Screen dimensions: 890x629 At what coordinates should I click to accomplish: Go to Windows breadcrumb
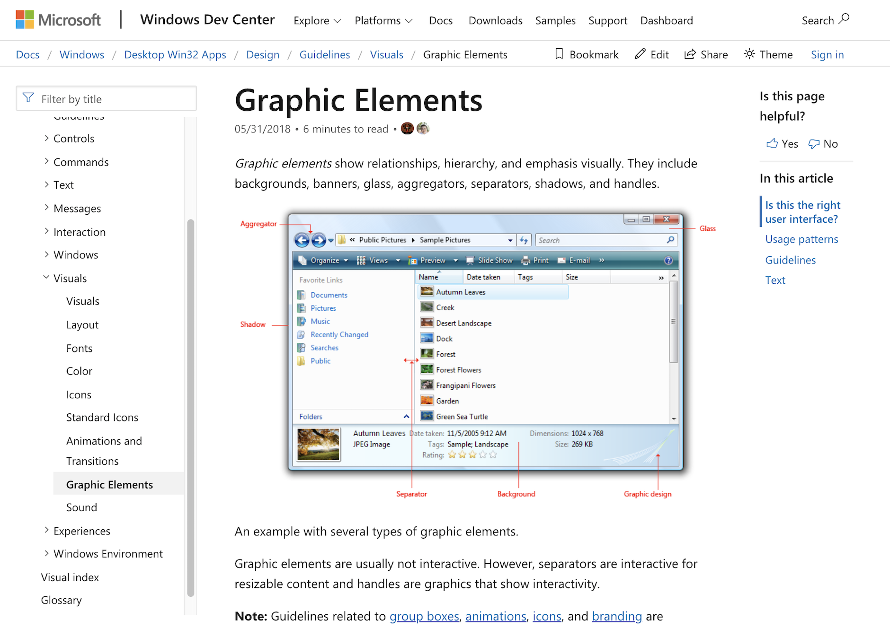point(82,55)
